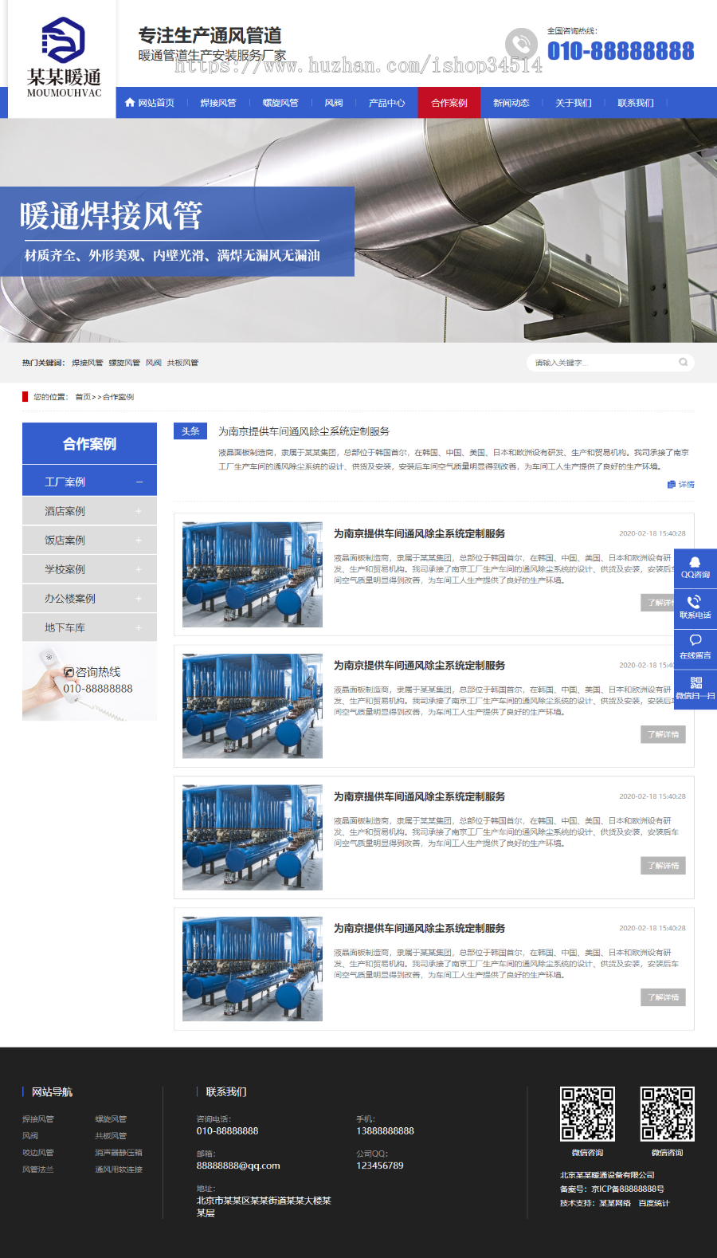Click the footer email 88888888@qq.com
This screenshot has height=1258, width=717.
point(238,1166)
